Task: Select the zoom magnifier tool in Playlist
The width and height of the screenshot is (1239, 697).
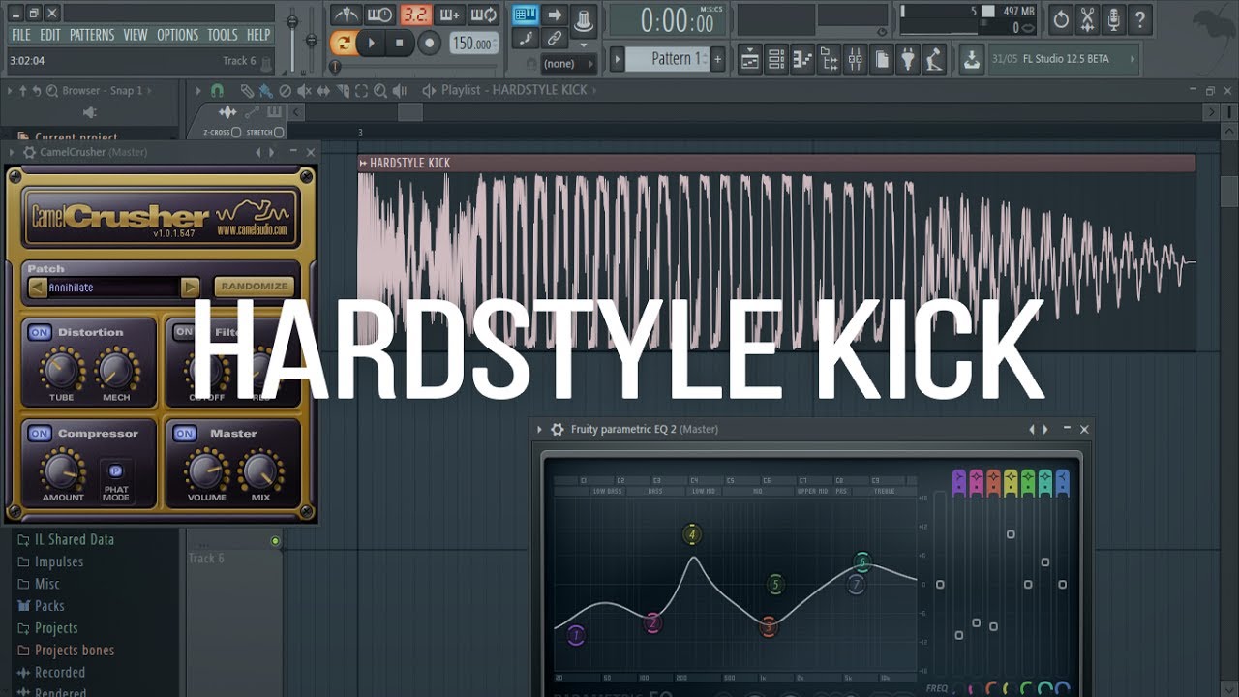Action: (379, 90)
